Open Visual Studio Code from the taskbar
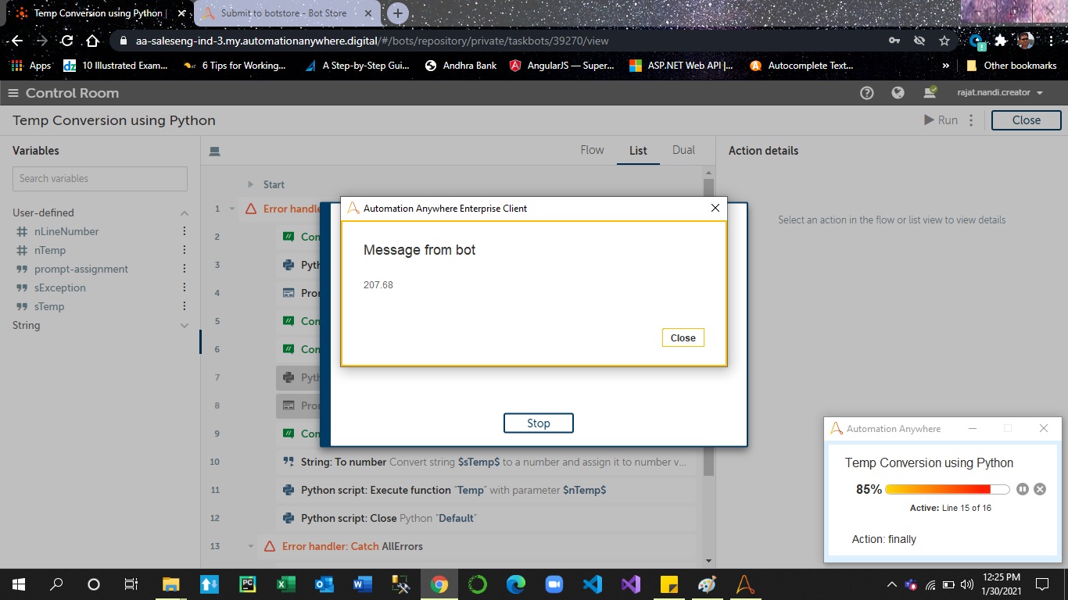The width and height of the screenshot is (1068, 600). pos(592,584)
